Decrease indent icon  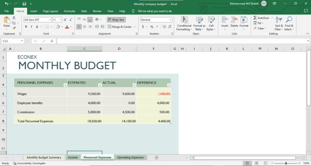tap(97, 27)
